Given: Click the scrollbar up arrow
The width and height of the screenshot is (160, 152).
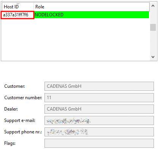Looking at the screenshot, I should 153,6.
